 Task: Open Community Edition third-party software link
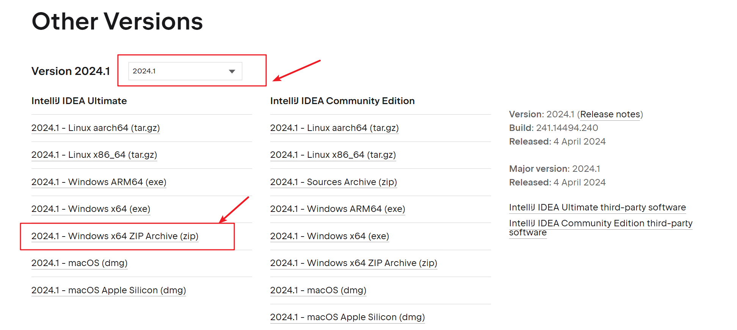600,224
